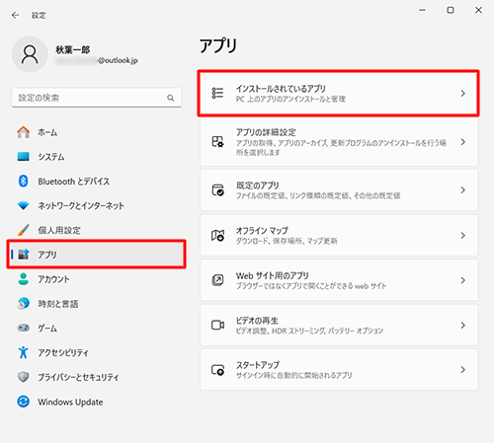Expand アプリの詳細設定 chevron arrow

[462, 142]
